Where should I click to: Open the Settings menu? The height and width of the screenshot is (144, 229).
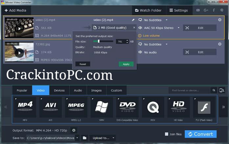179,10
